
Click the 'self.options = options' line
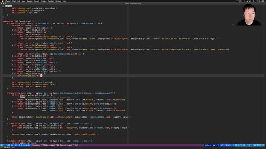25,12
